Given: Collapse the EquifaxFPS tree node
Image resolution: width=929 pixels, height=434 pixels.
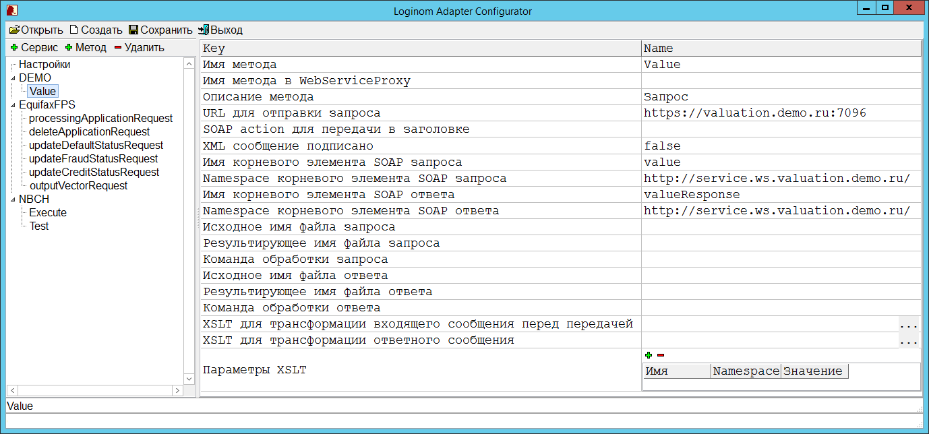Looking at the screenshot, I should point(13,105).
